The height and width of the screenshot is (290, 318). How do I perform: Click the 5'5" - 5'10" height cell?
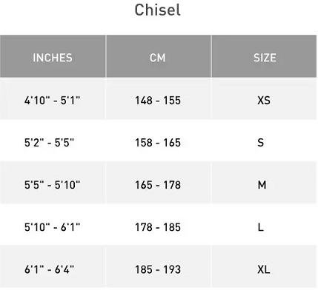click(53, 183)
